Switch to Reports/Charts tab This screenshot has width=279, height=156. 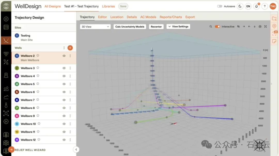171,17
